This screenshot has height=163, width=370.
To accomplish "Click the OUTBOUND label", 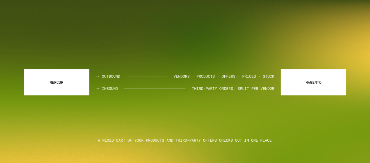I will coord(111,76).
